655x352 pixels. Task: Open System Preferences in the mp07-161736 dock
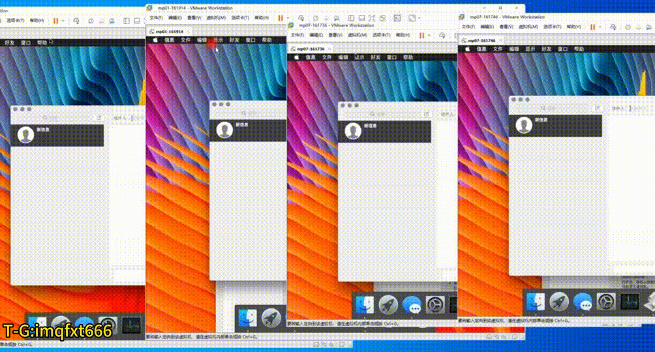click(x=435, y=305)
